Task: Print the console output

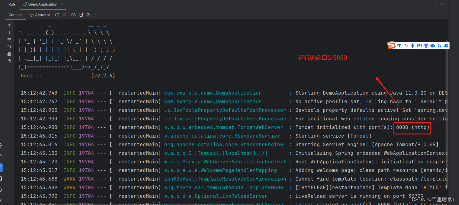Action: pyautogui.click(x=9, y=54)
